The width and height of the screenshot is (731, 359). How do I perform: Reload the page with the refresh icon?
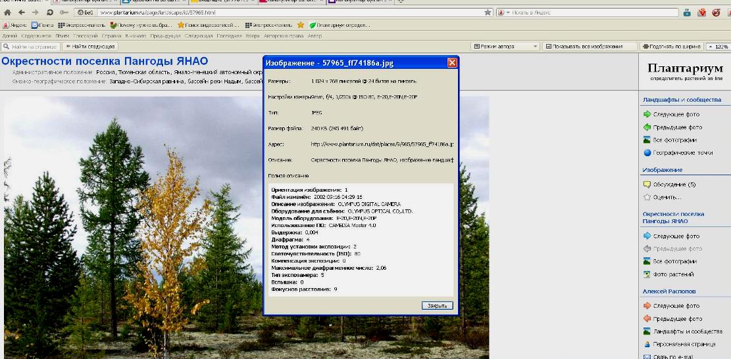50,12
